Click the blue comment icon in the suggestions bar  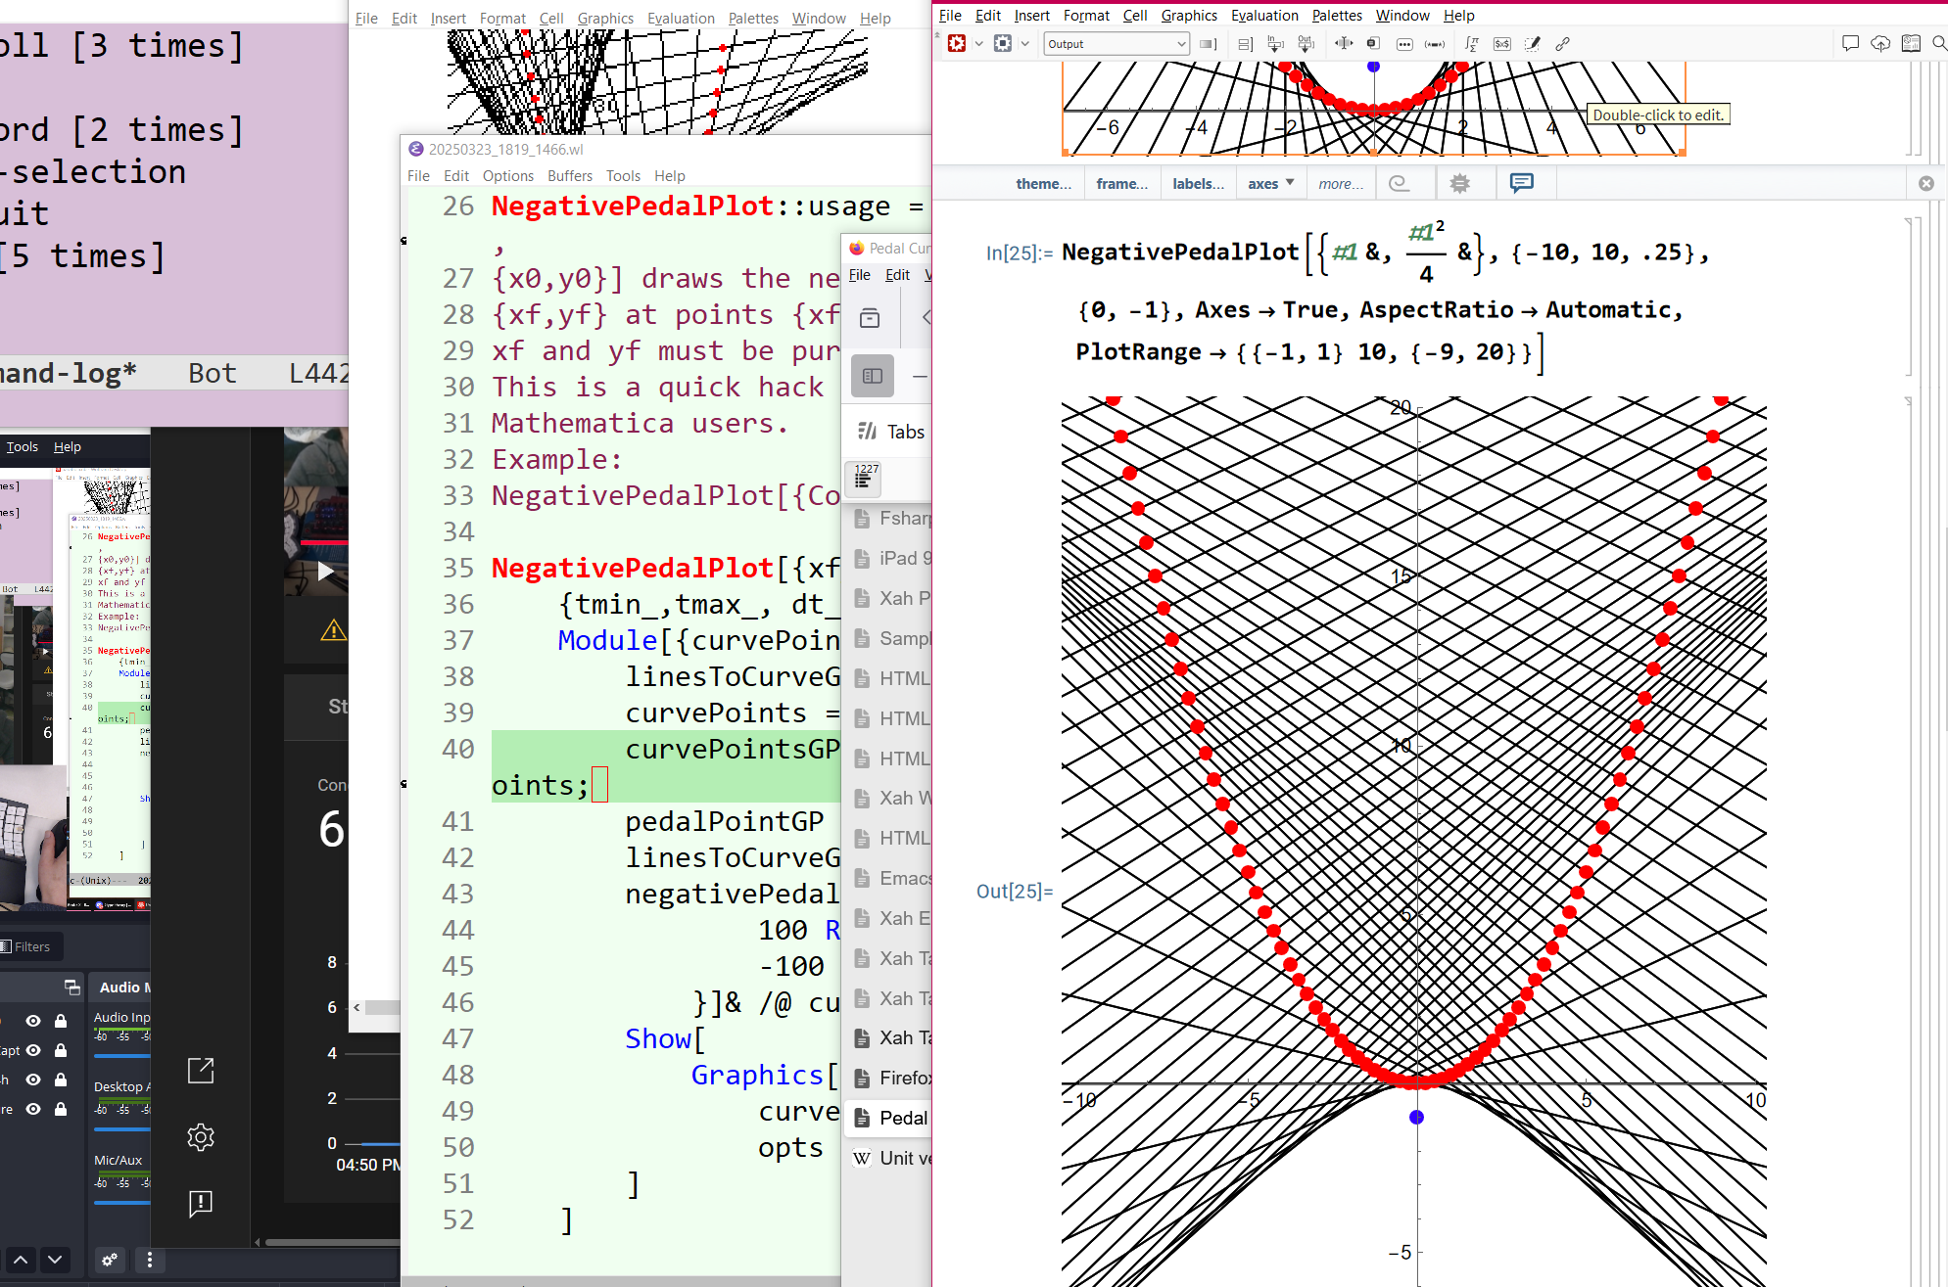[1521, 183]
